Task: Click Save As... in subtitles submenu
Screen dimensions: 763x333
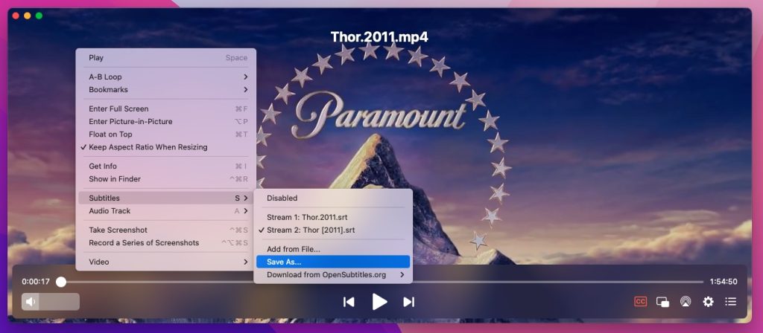Action: [333, 262]
